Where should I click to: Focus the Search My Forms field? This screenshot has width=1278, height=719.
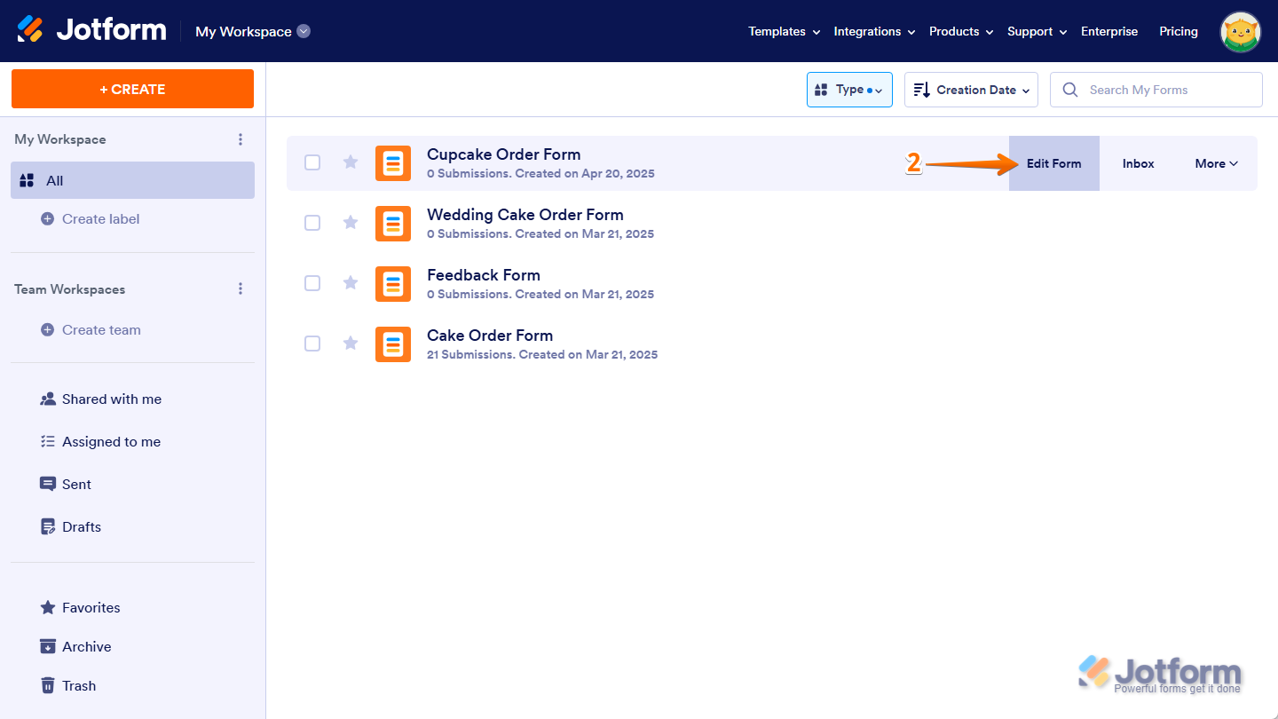tap(1156, 90)
